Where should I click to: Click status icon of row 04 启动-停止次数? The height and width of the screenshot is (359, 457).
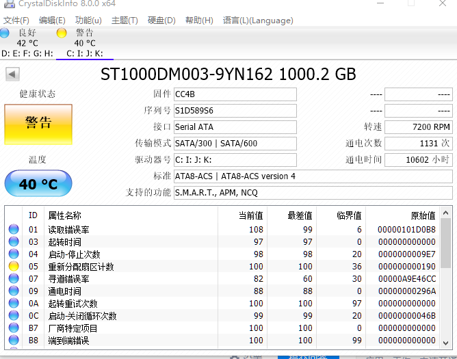(14, 254)
